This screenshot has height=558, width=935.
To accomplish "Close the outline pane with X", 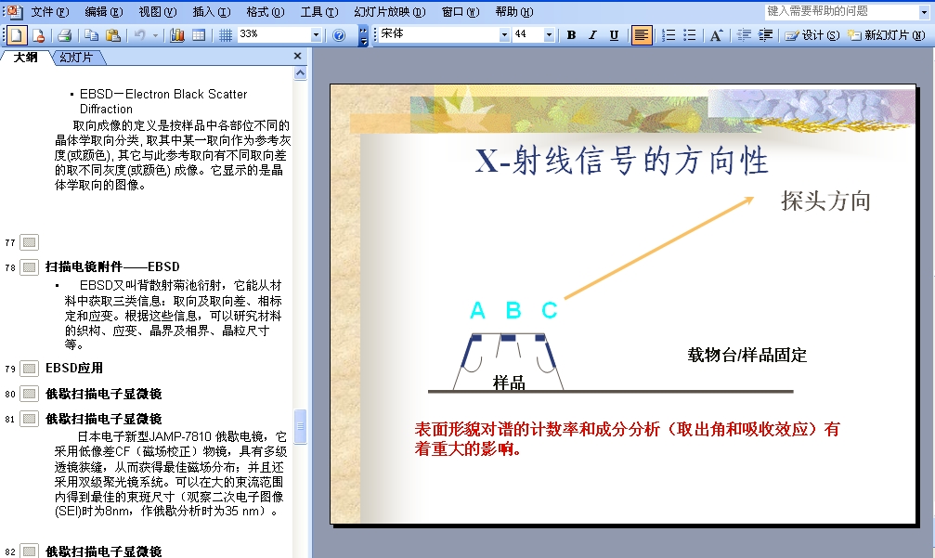I will (x=297, y=56).
